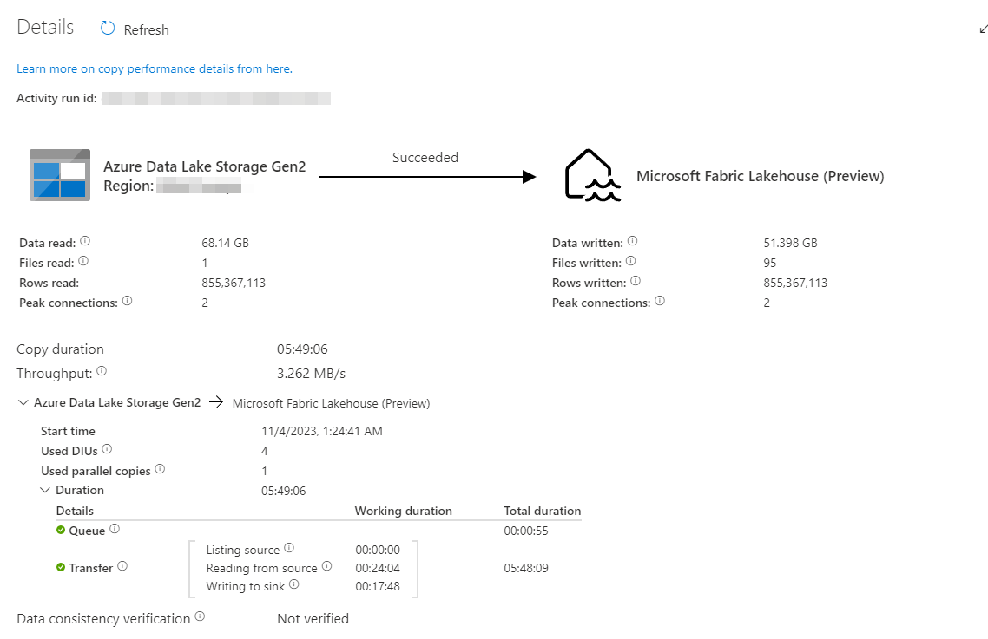Image resolution: width=988 pixels, height=639 pixels.
Task: Click info icon beside Used parallel copies
Action: (x=160, y=469)
